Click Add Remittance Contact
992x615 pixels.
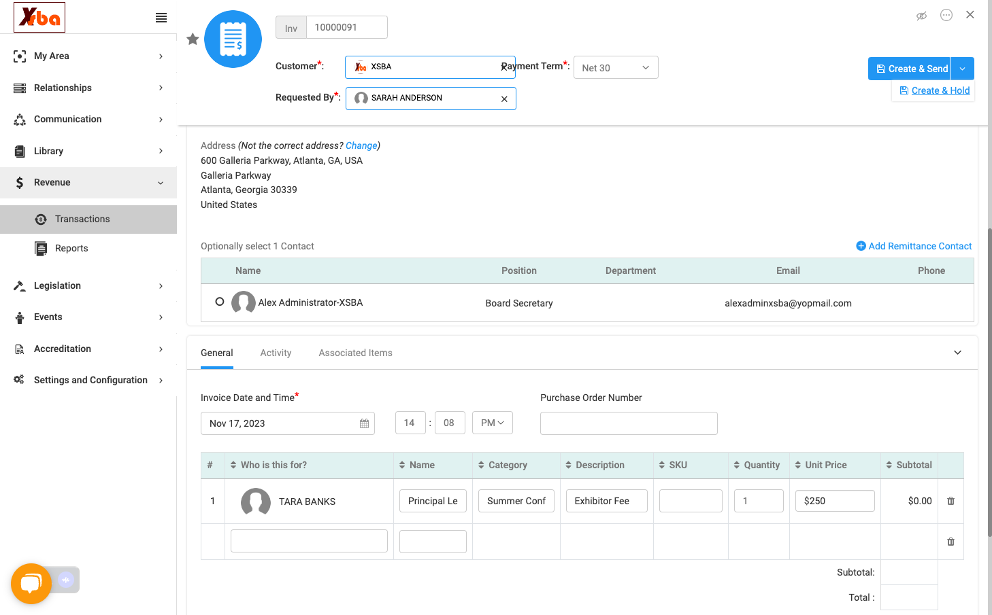[914, 246]
